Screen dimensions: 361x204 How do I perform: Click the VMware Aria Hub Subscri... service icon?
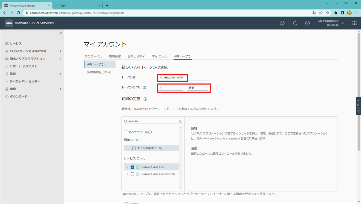(137, 174)
